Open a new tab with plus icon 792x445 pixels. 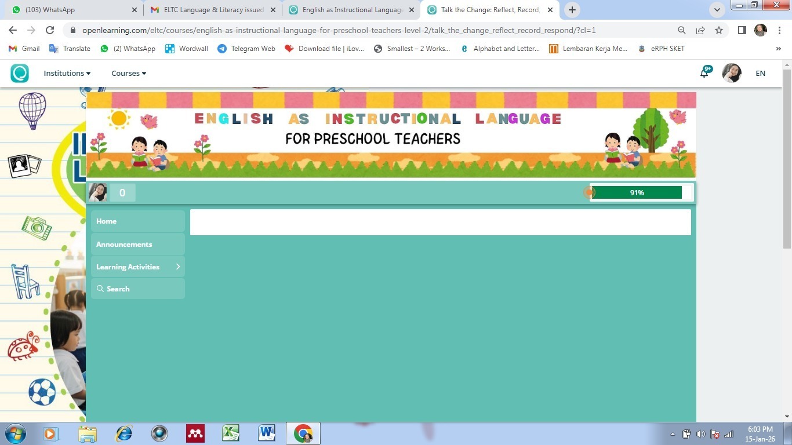[572, 10]
